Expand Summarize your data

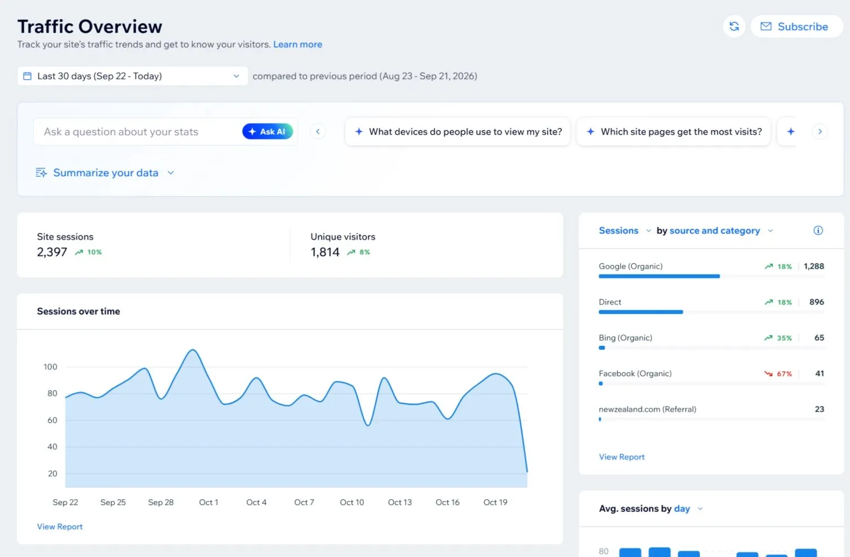point(105,173)
